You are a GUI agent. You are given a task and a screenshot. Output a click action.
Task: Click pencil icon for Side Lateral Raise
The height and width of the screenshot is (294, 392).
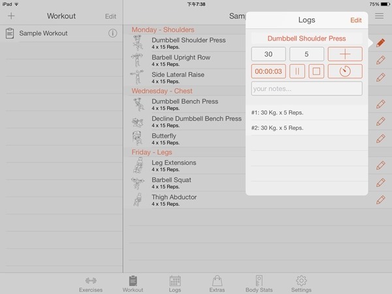380,78
